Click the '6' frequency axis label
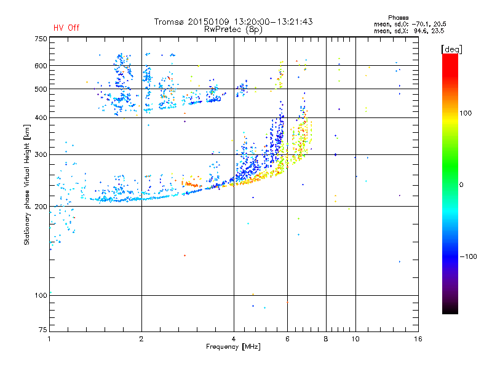Screen dimensions: 492x369 pyautogui.click(x=287, y=339)
